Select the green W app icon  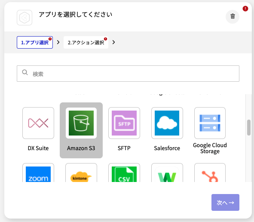[167, 173]
